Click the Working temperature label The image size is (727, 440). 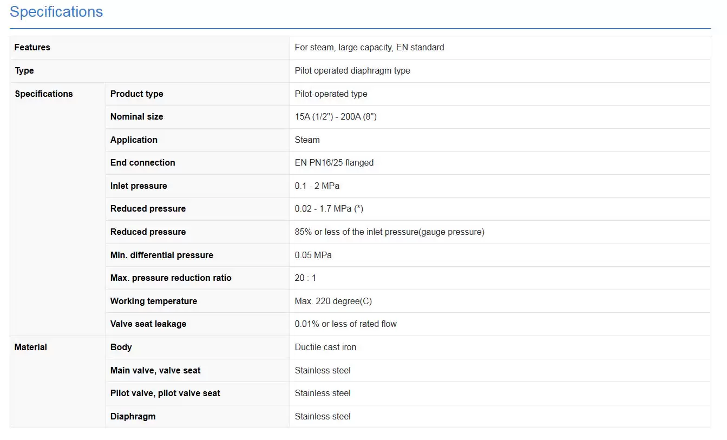tap(154, 301)
